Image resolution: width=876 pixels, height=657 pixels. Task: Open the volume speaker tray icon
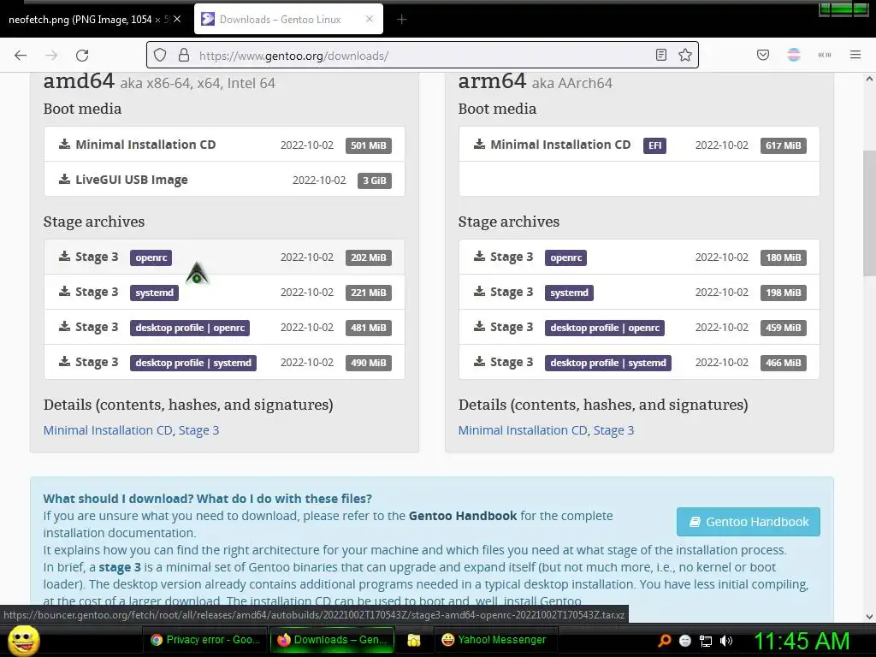pyautogui.click(x=726, y=641)
